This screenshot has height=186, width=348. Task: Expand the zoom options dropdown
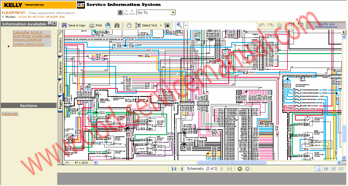pyautogui.click(x=186, y=25)
